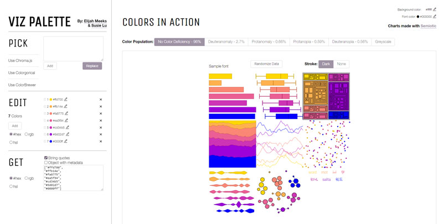This screenshot has width=443, height=224.
Task: Edit color 2 #ffb14e with pencil icon
Action: coord(65,106)
